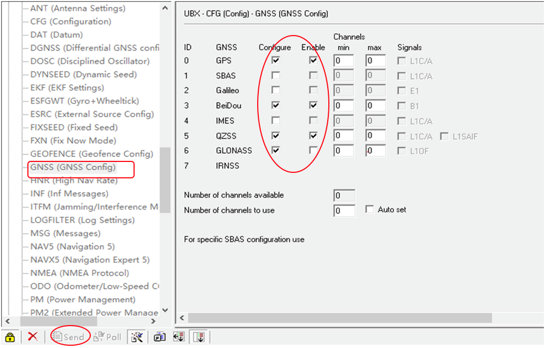Select GNSS (GNSS Config) in the tree
This screenshot has height=348, width=545.
point(75,167)
